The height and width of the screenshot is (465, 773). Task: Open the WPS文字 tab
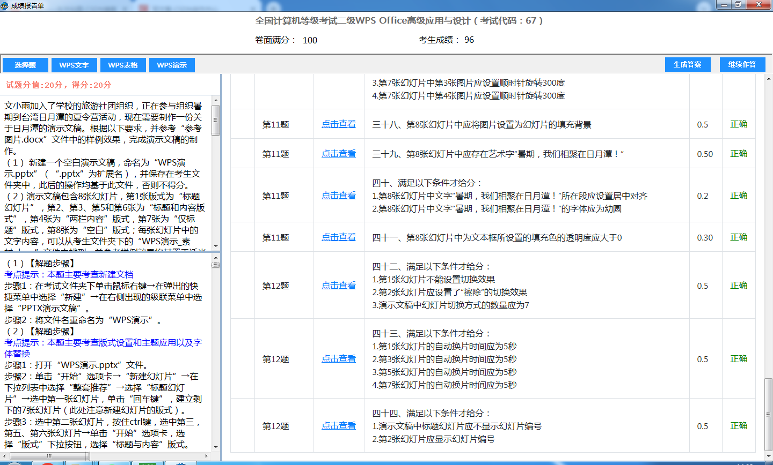coord(74,65)
